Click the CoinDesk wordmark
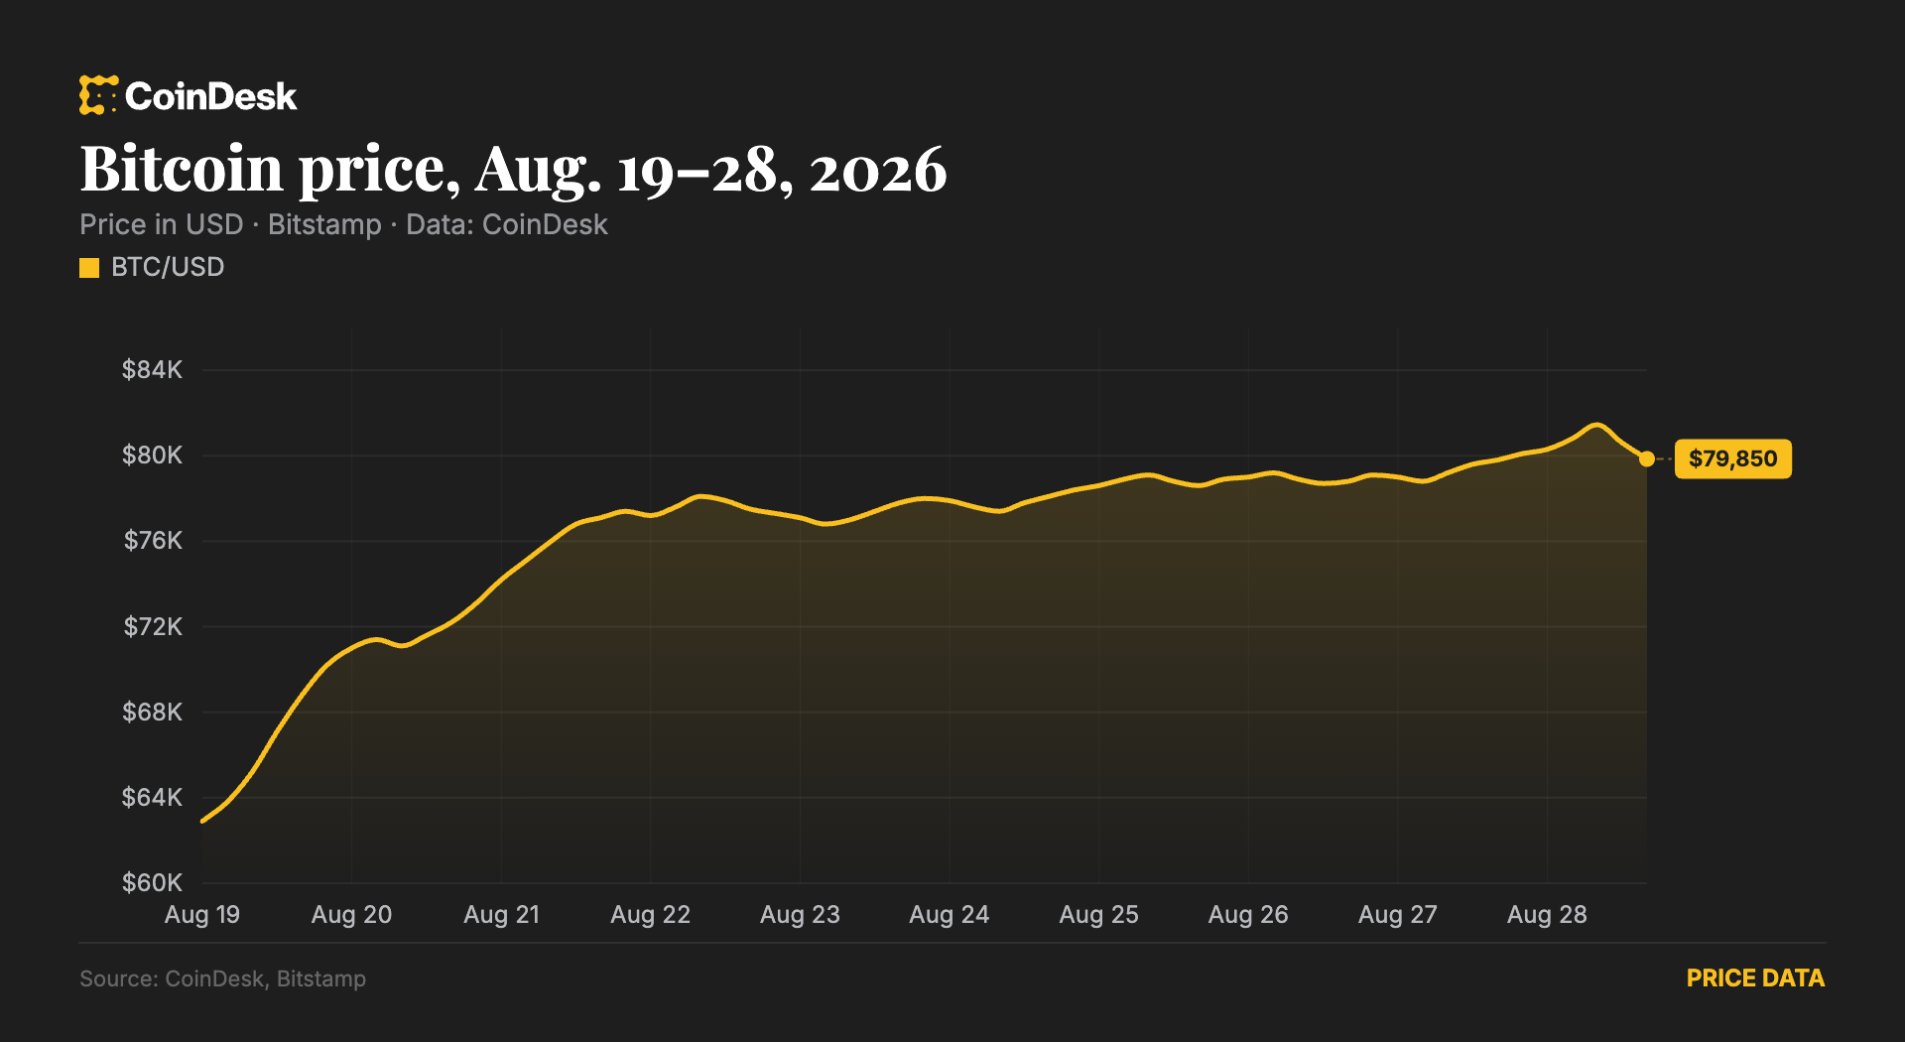1905x1042 pixels. 211,96
